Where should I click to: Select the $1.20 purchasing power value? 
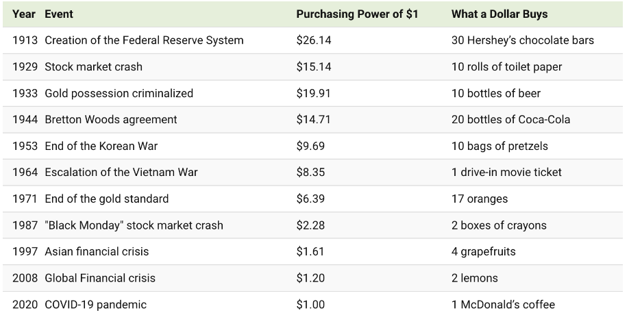310,278
